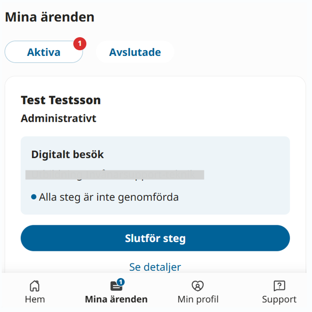
Task: Open the Support question mark icon
Action: 280,286
